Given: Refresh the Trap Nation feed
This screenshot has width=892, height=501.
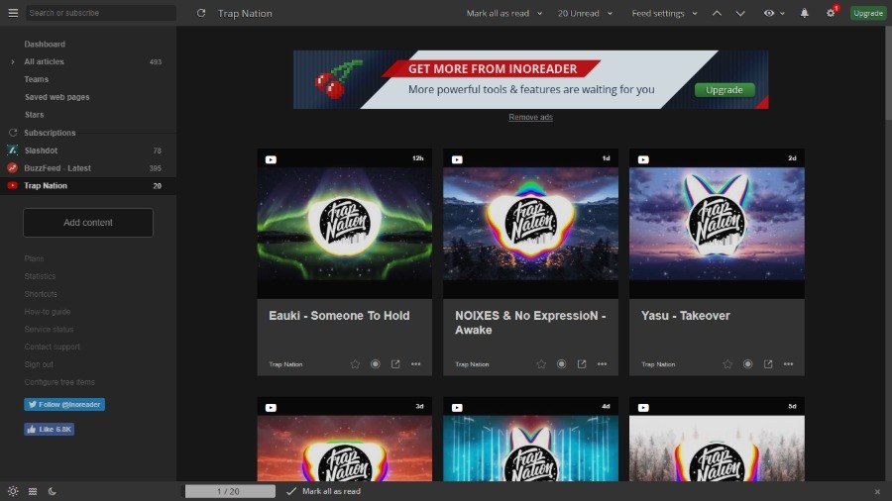Looking at the screenshot, I should (201, 13).
